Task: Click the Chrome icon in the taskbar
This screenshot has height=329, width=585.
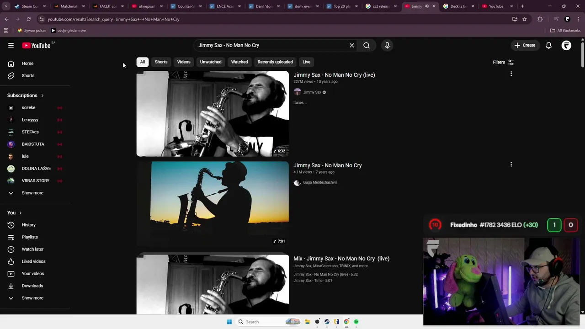Action: coord(346,322)
